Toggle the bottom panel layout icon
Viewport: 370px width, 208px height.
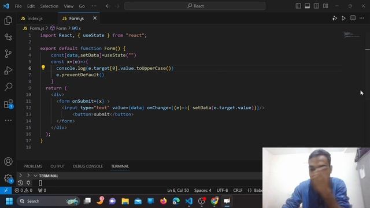point(307,6)
